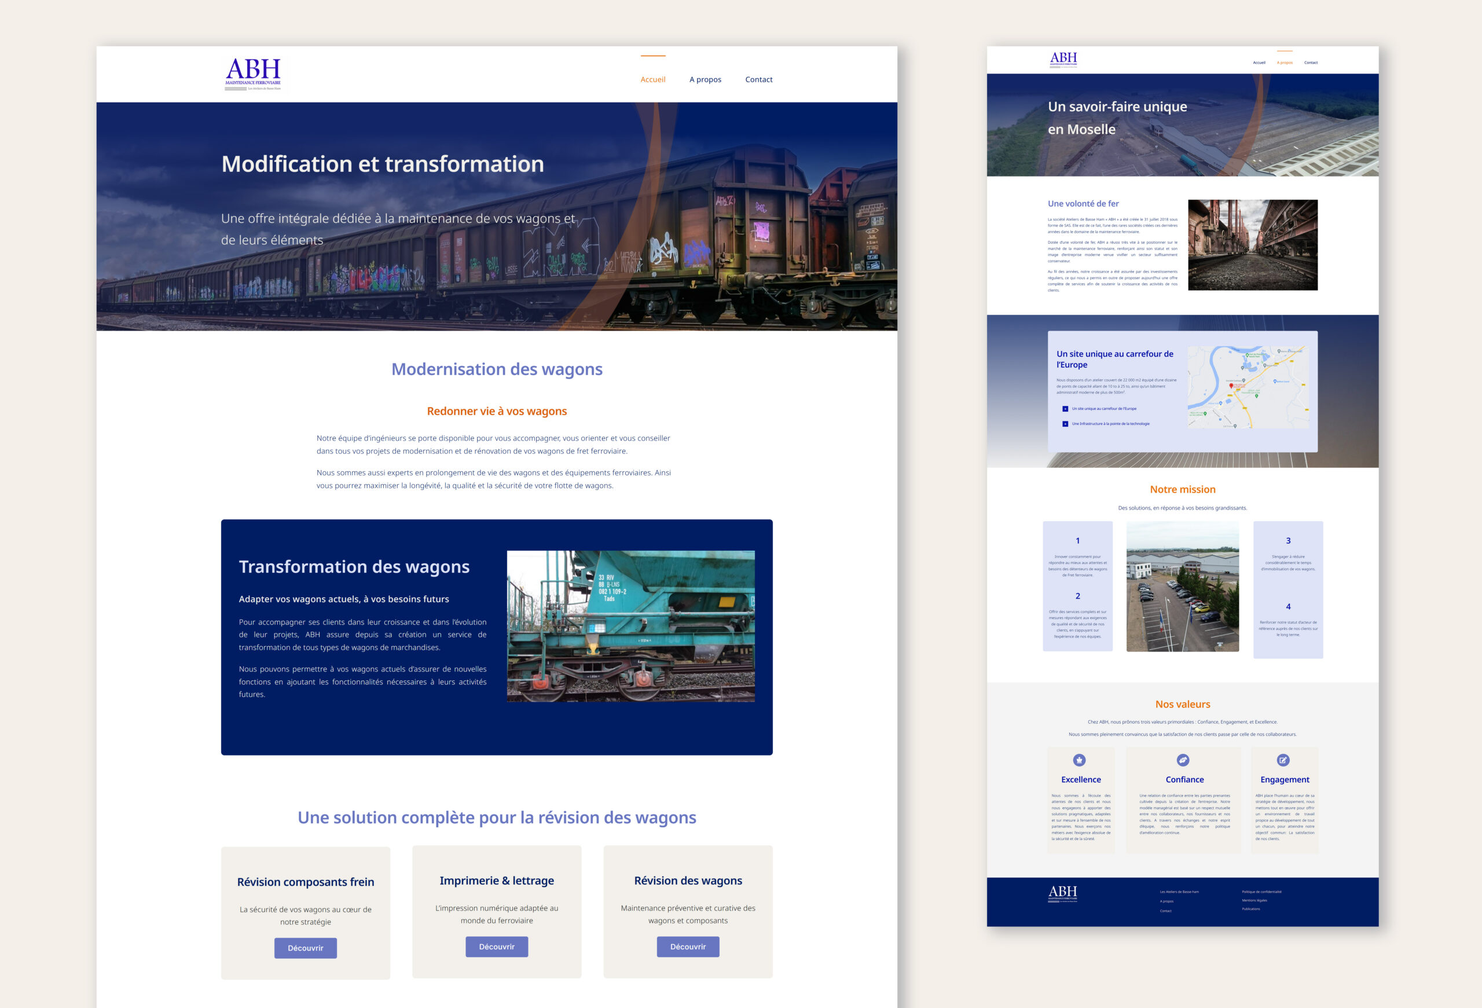Click the Une volonté de fer heading
The height and width of the screenshot is (1008, 1482).
(x=1084, y=204)
